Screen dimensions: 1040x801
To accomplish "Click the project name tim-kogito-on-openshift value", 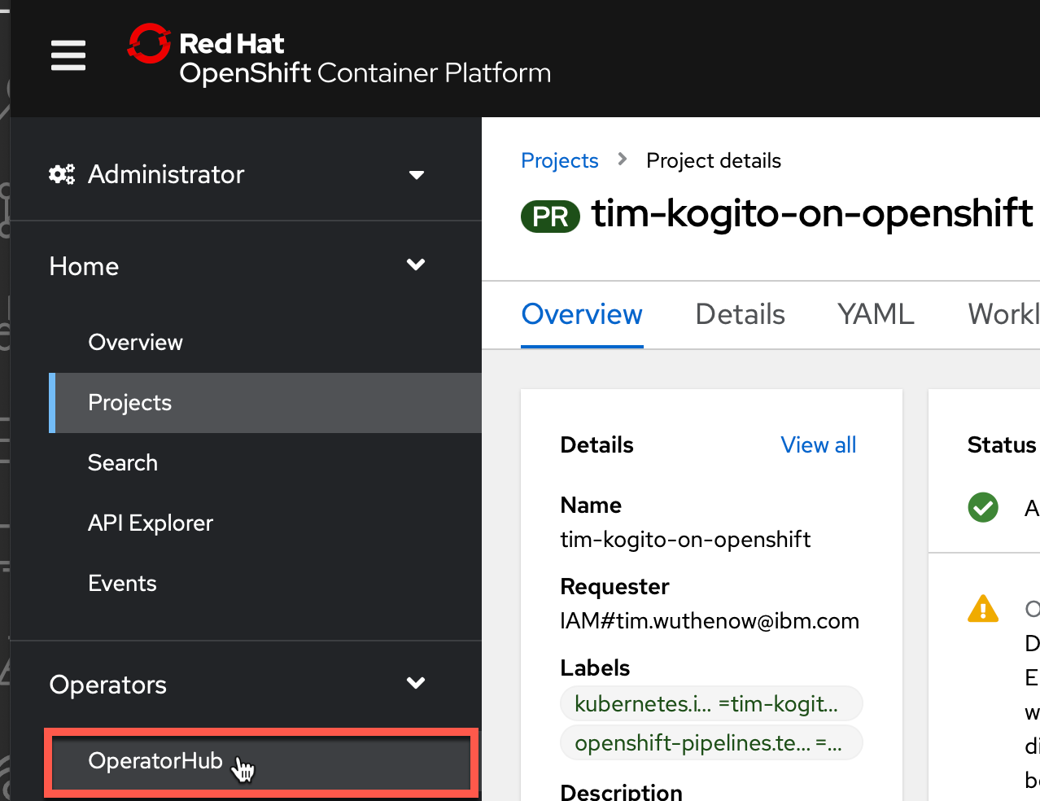I will (685, 539).
